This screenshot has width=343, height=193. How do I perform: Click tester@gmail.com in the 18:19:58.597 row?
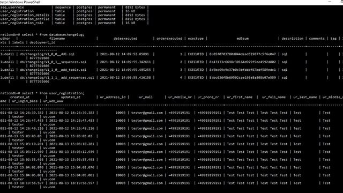pyautogui.click(x=147, y=183)
